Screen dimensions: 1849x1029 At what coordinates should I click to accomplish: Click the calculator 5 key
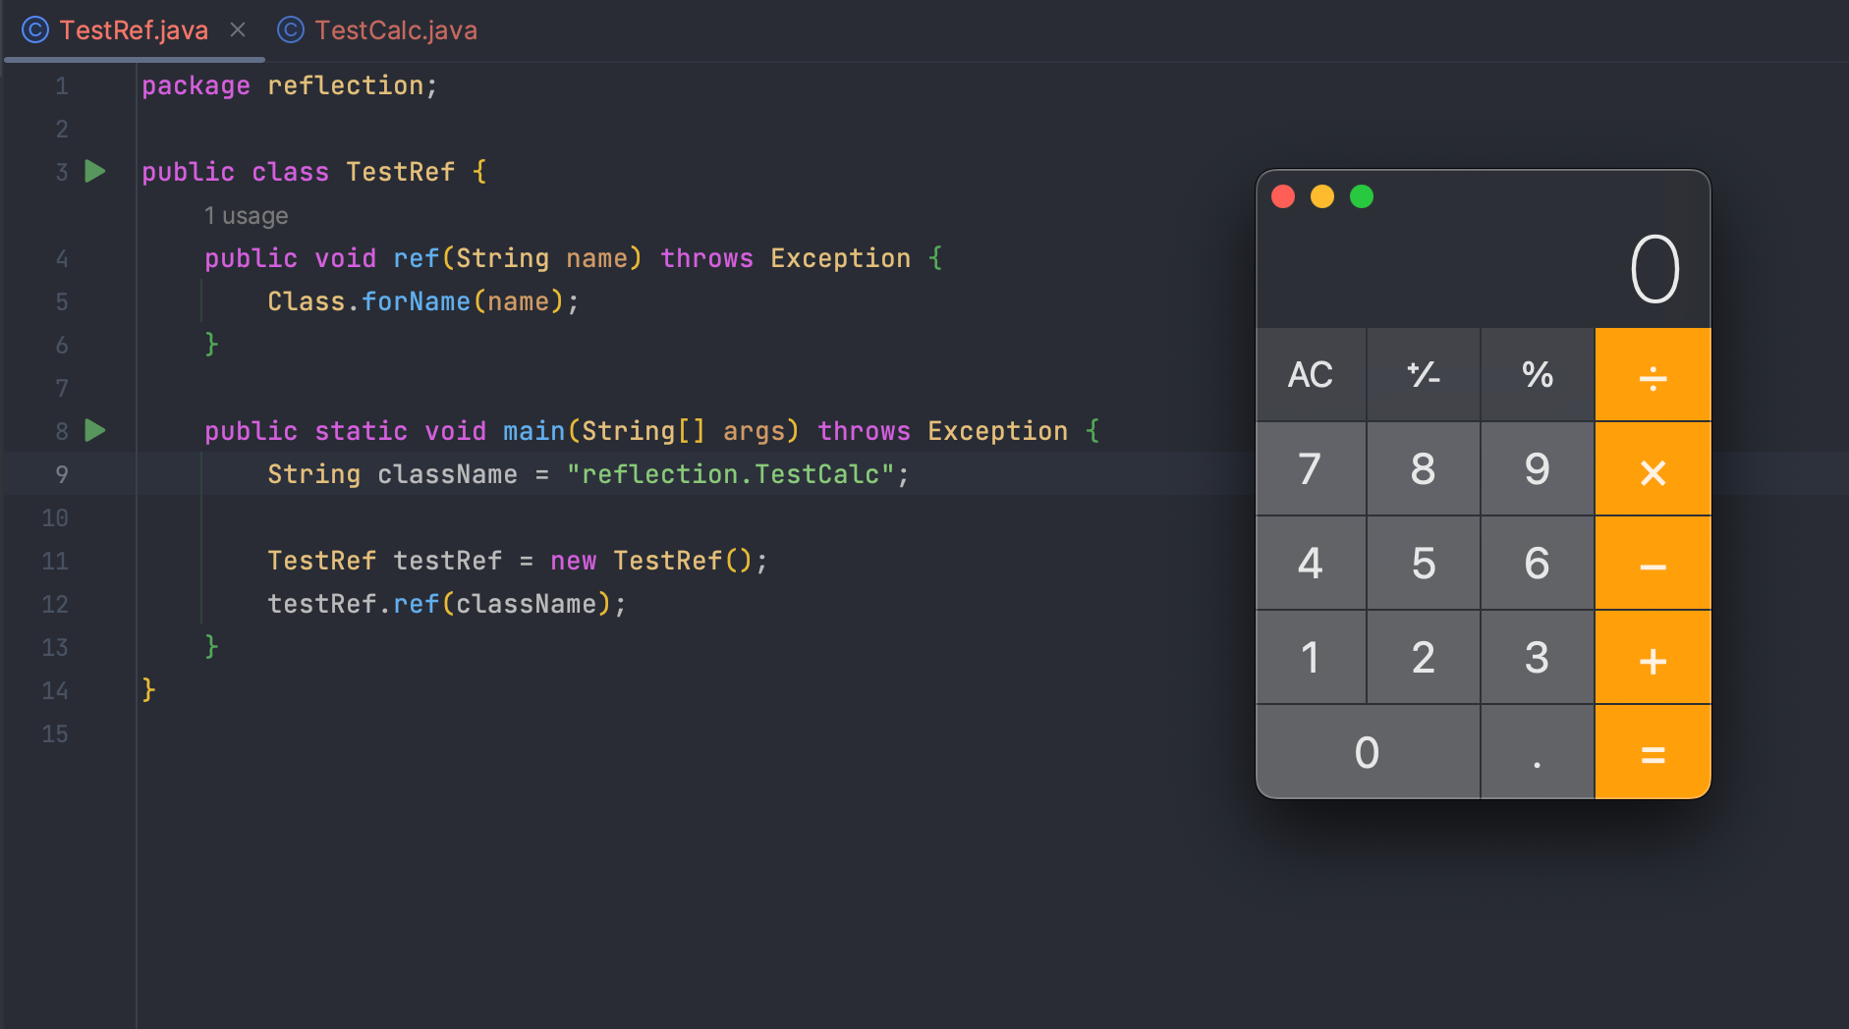pos(1424,564)
